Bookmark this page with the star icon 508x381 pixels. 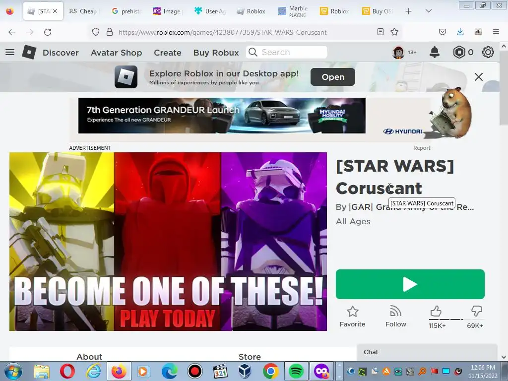[394, 32]
